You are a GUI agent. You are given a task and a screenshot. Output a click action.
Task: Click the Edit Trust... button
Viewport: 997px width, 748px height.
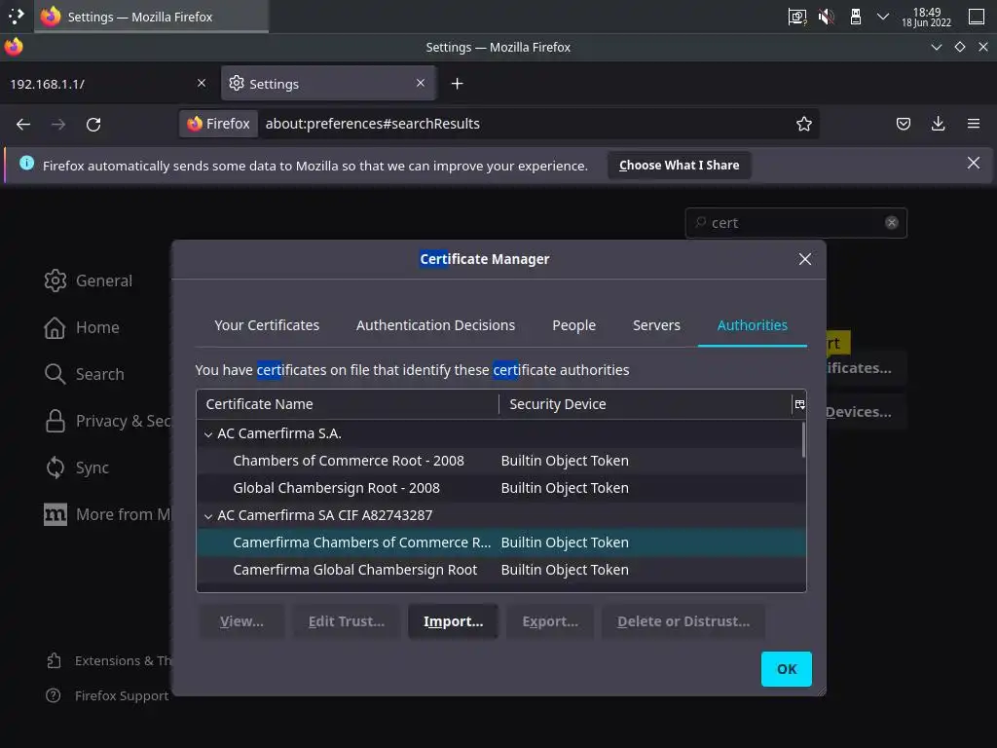347,621
